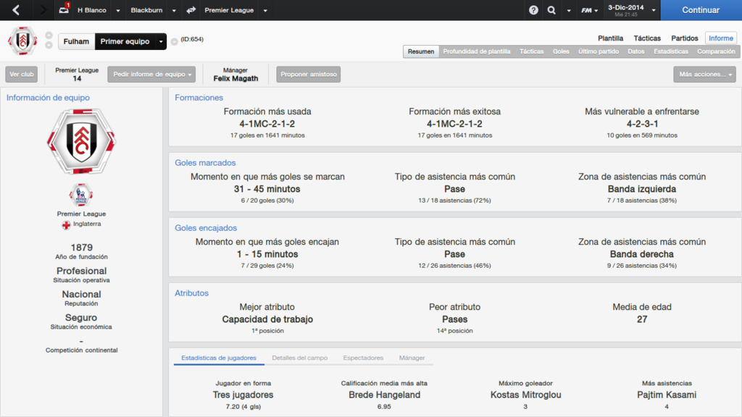Open the inbox notification icon

point(64,9)
